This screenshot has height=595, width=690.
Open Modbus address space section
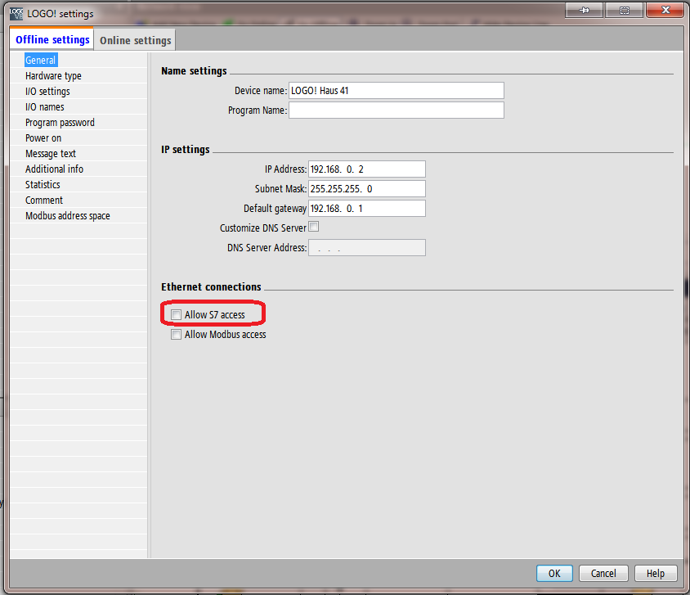click(68, 216)
